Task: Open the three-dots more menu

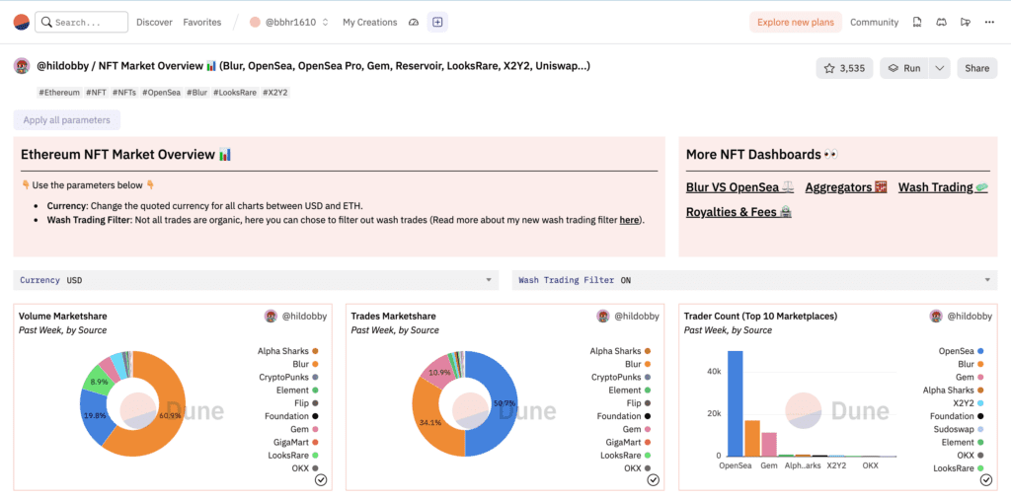Action: 989,22
